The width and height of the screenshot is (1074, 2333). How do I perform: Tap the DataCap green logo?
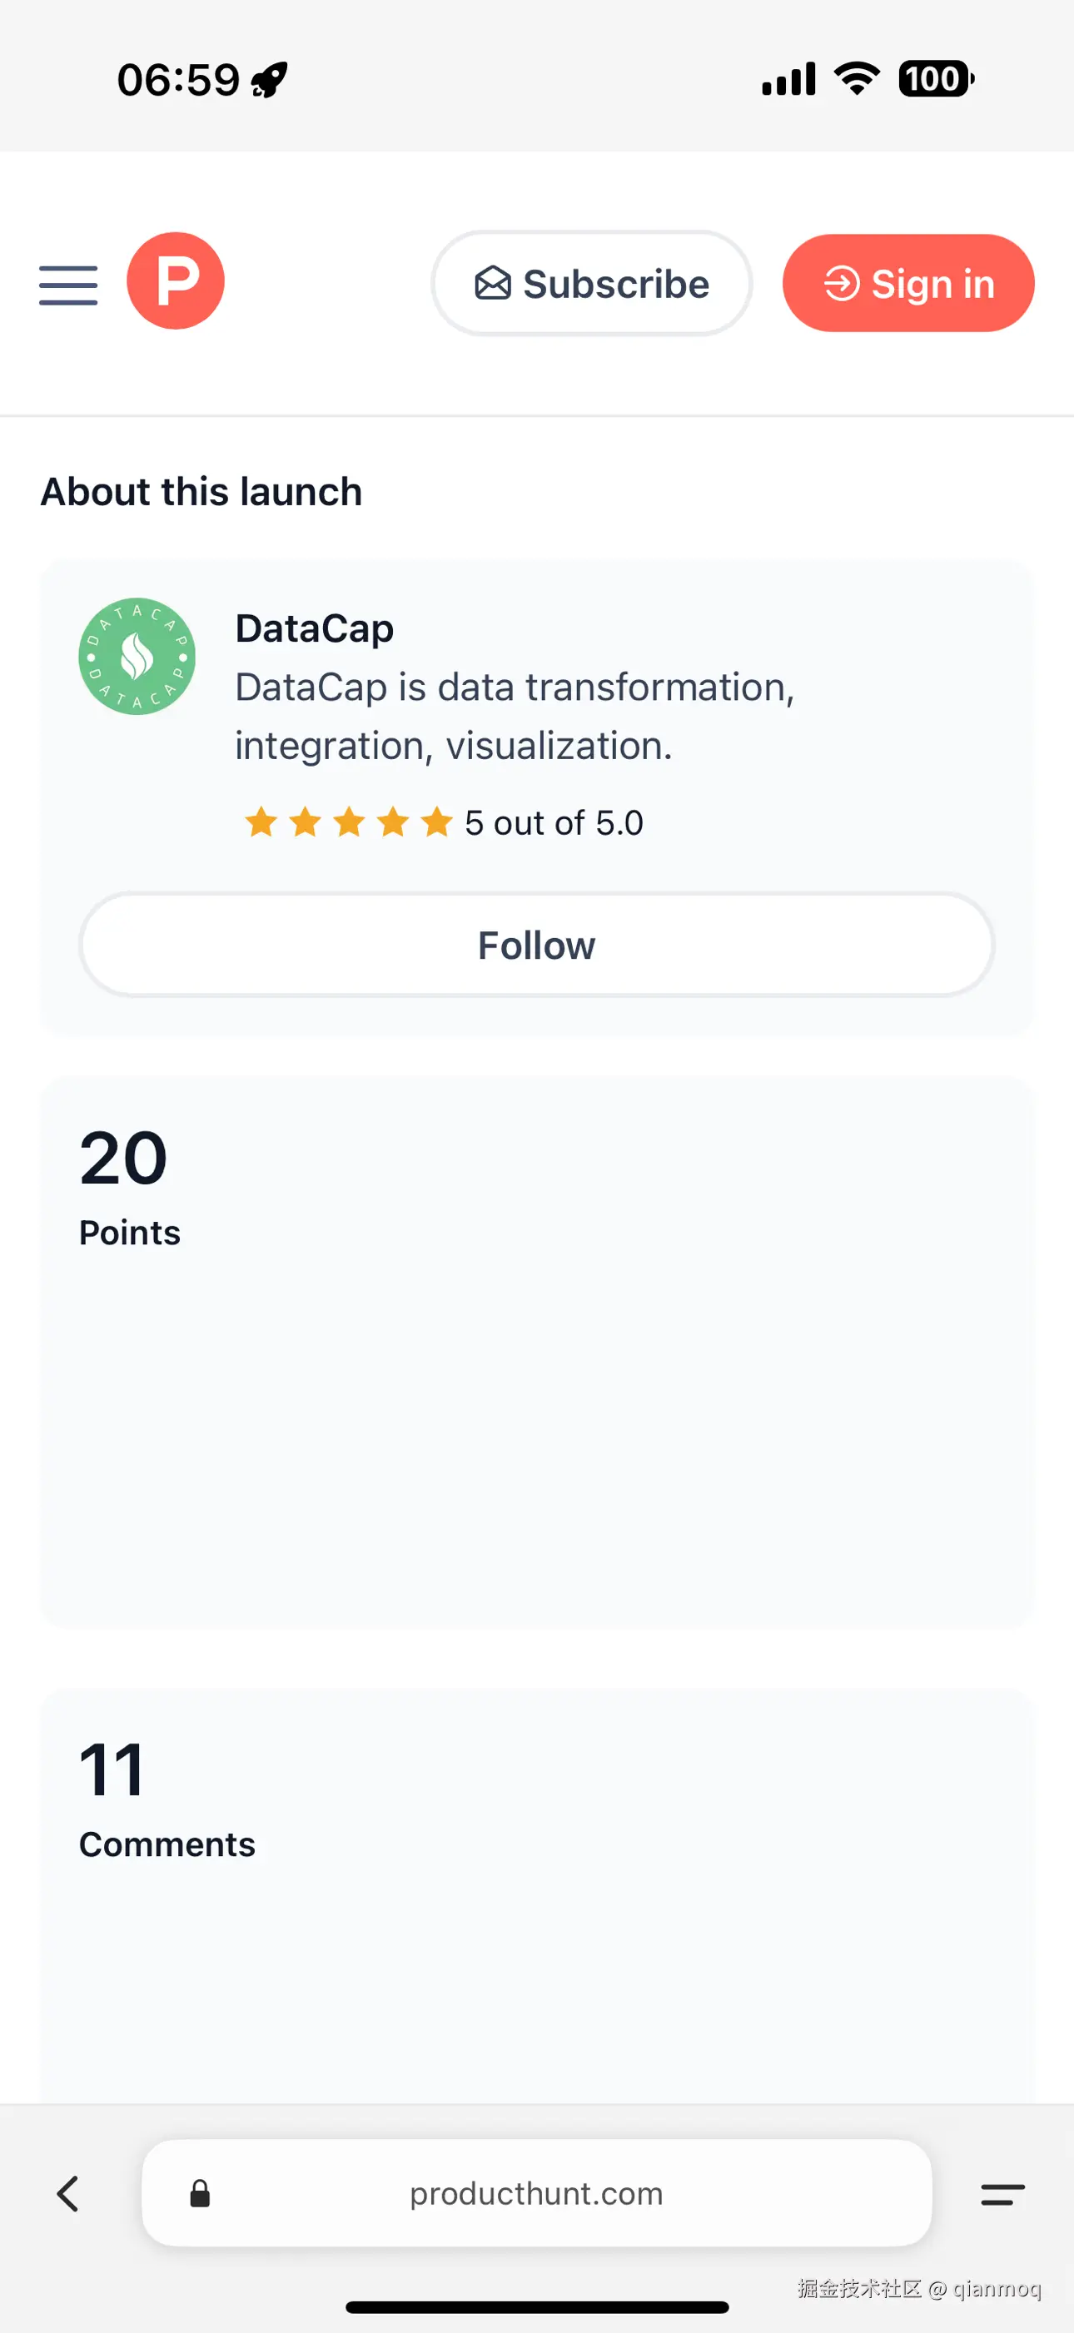coord(137,657)
